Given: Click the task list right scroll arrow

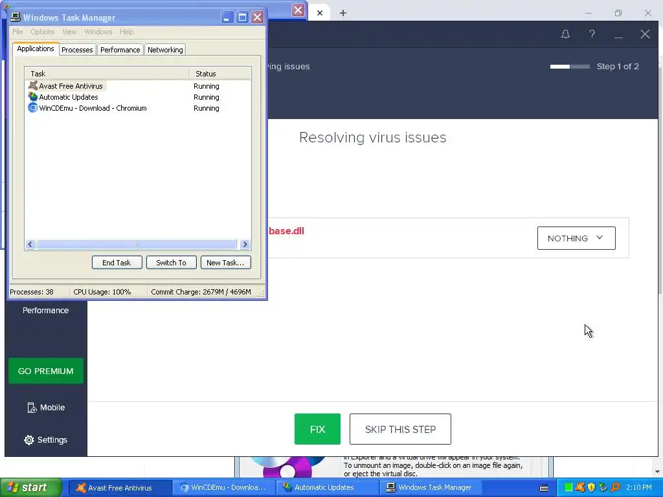Looking at the screenshot, I should click(244, 244).
